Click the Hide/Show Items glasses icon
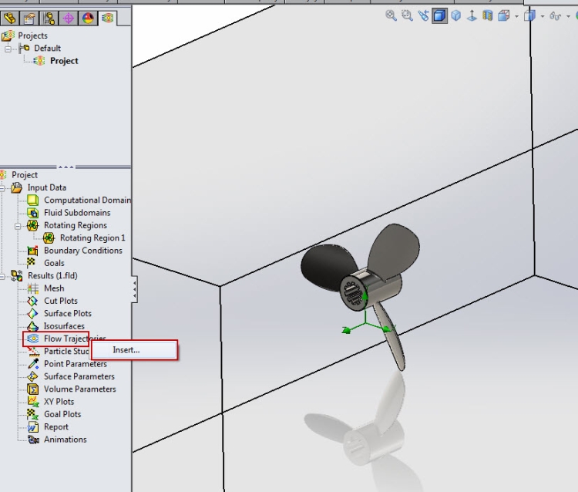This screenshot has width=578, height=492. coord(555,16)
